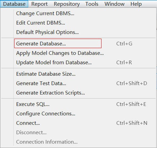Open the Help menu
Image resolution: width=157 pixels, height=148 pixels.
(x=136, y=4)
